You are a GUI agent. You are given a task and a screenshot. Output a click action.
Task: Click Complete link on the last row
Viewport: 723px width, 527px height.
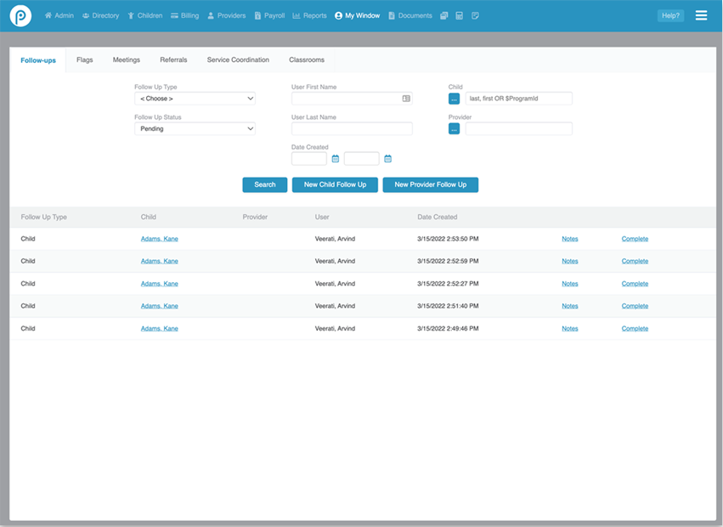pyautogui.click(x=635, y=328)
